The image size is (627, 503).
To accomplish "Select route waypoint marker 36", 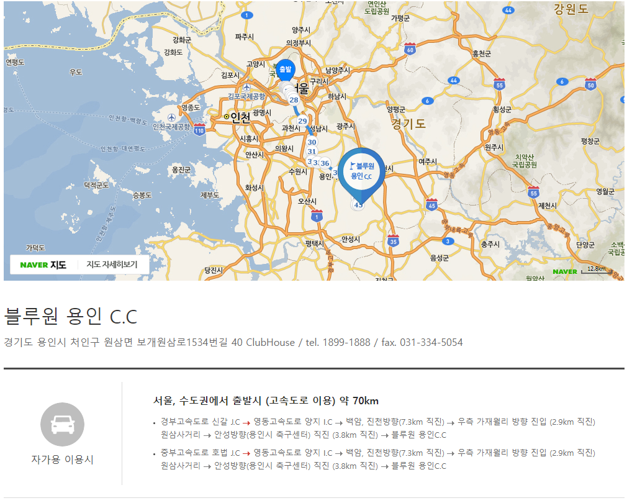I will point(325,163).
